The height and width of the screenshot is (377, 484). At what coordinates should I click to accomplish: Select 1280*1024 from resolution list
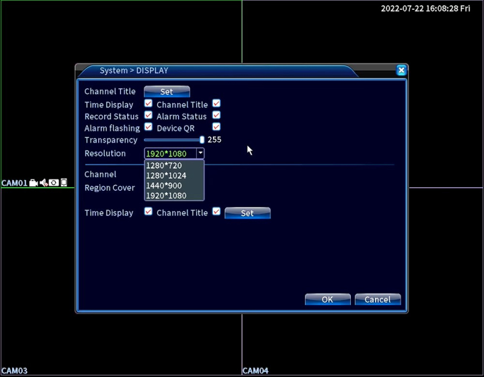(174, 176)
